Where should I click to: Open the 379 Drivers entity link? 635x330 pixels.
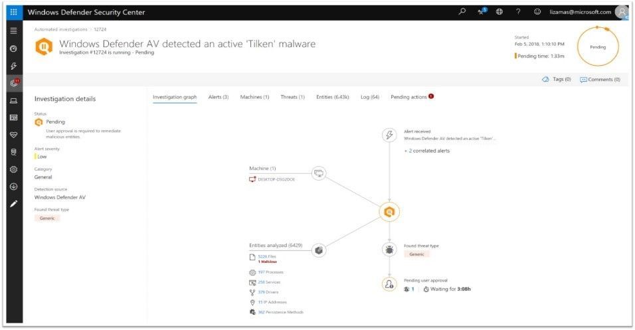[268, 292]
